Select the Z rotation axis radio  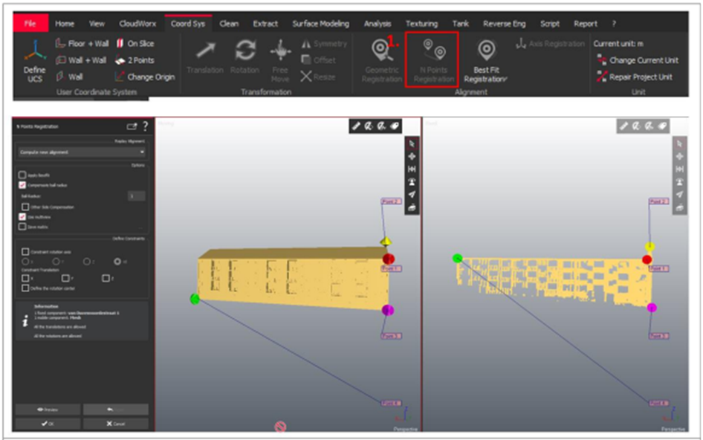(86, 261)
